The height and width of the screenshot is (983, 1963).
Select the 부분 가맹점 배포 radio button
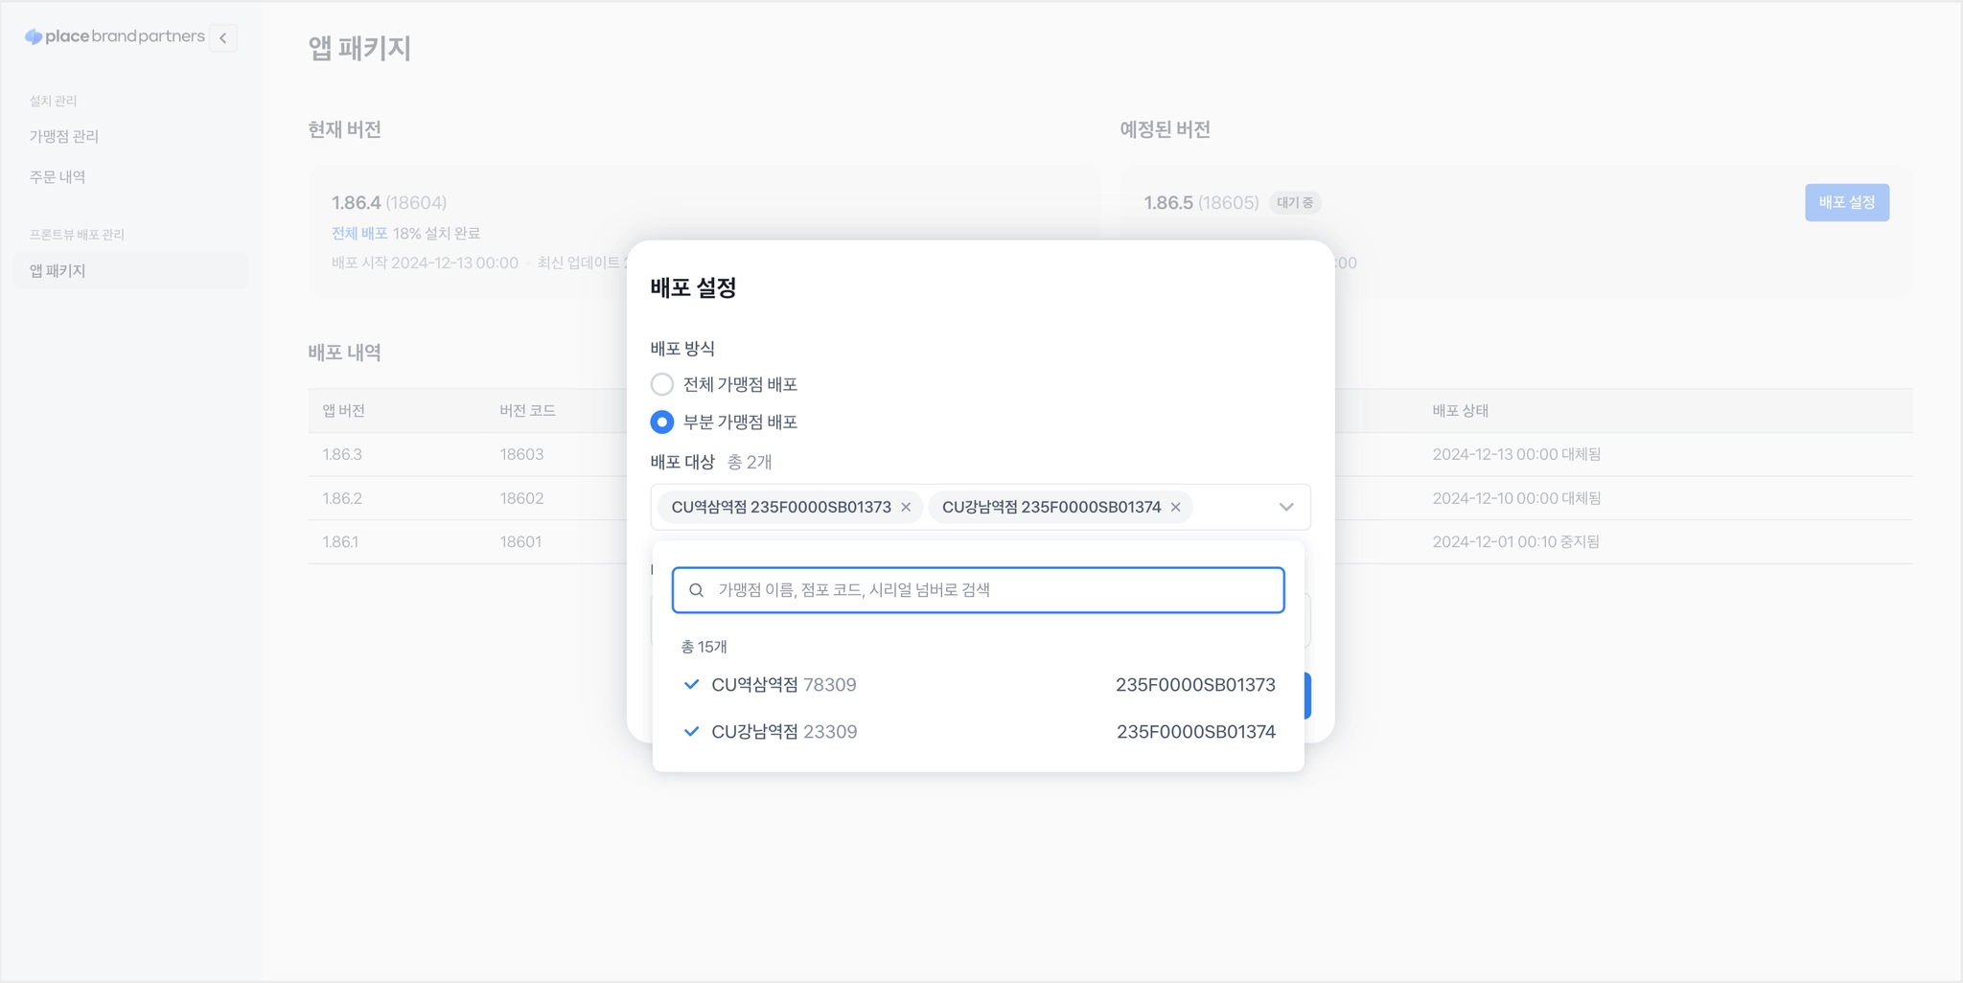661,422
